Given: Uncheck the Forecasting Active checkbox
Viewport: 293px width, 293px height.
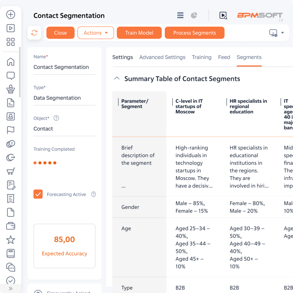Looking at the screenshot, I should pyautogui.click(x=38, y=194).
